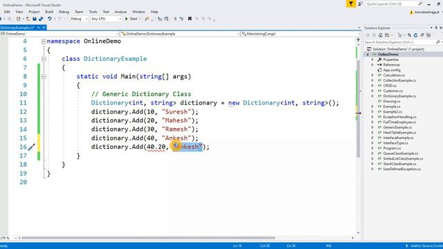
Task: Click the Comment selection toolbar icon
Action: tap(175, 19)
